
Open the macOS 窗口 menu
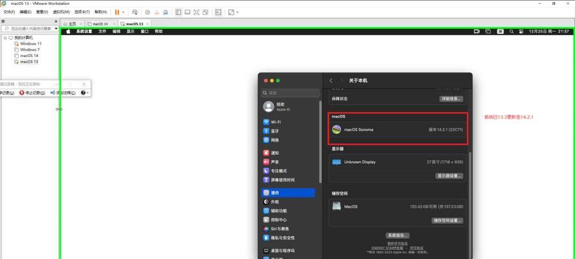click(x=145, y=32)
